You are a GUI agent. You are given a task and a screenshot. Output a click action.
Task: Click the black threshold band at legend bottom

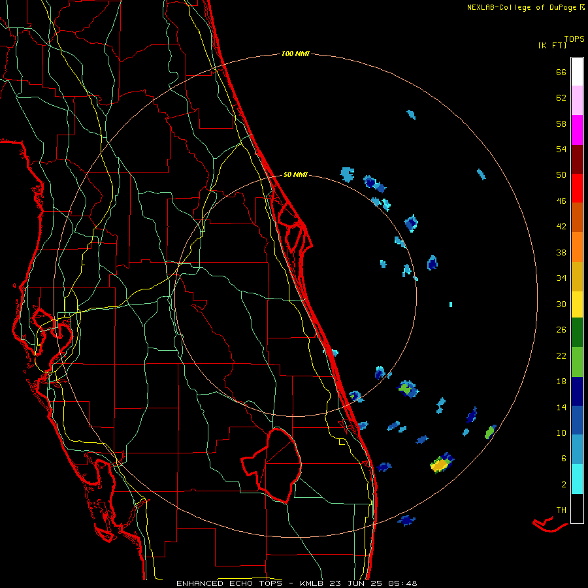pos(577,508)
